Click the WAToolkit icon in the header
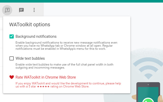 point(8,10)
